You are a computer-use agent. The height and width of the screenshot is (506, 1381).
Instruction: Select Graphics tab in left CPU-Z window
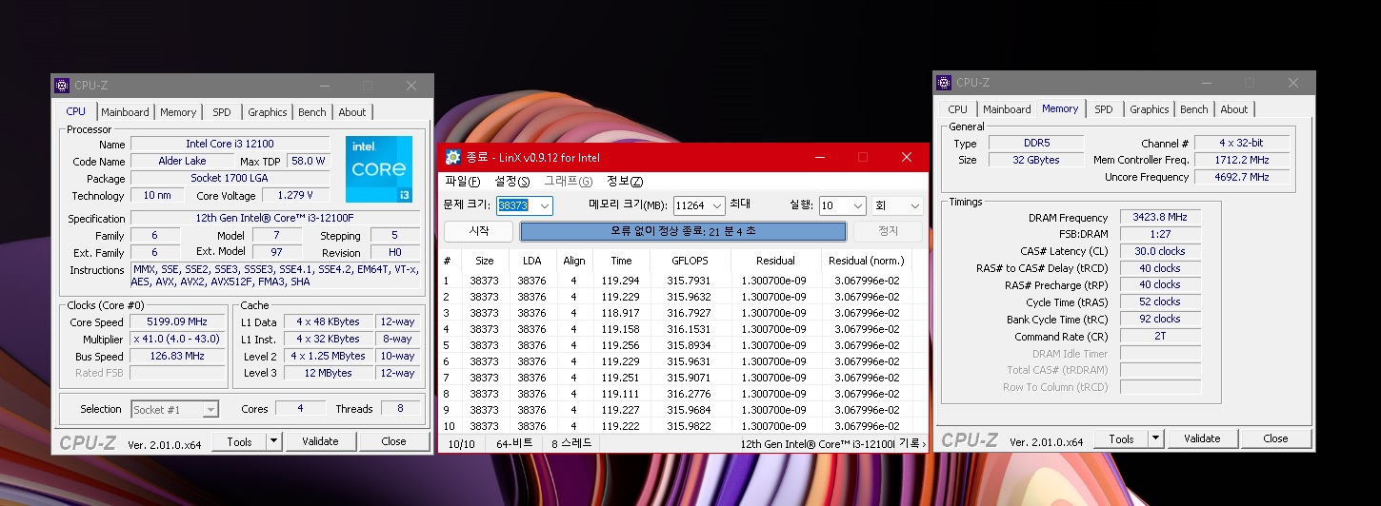(x=268, y=112)
